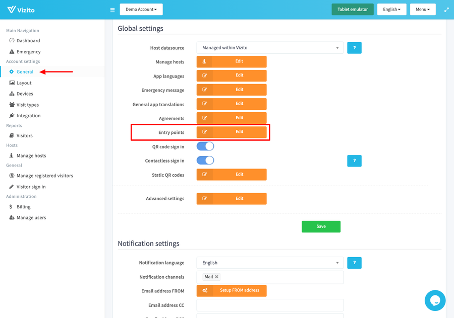Edit the Entry points setting
454x318 pixels.
pyautogui.click(x=232, y=132)
